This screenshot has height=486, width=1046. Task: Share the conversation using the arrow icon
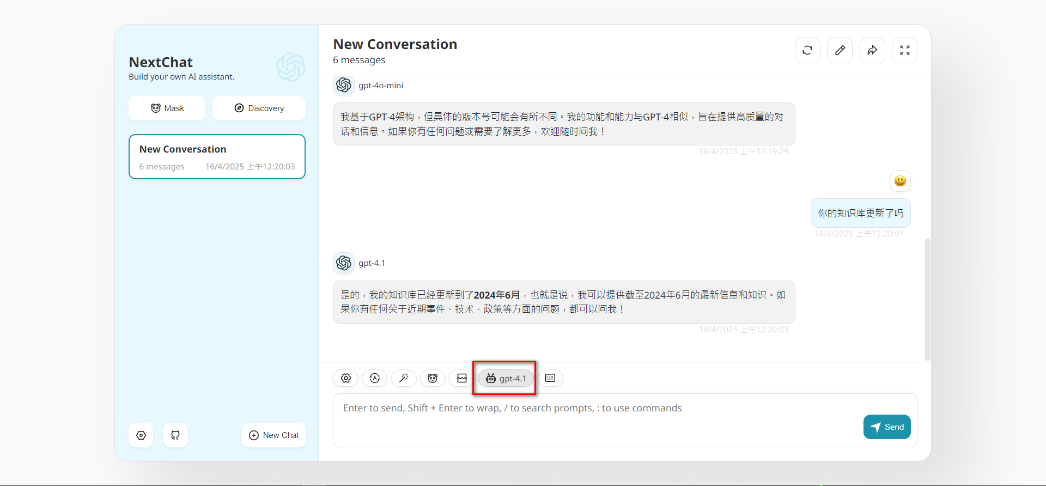tap(872, 50)
